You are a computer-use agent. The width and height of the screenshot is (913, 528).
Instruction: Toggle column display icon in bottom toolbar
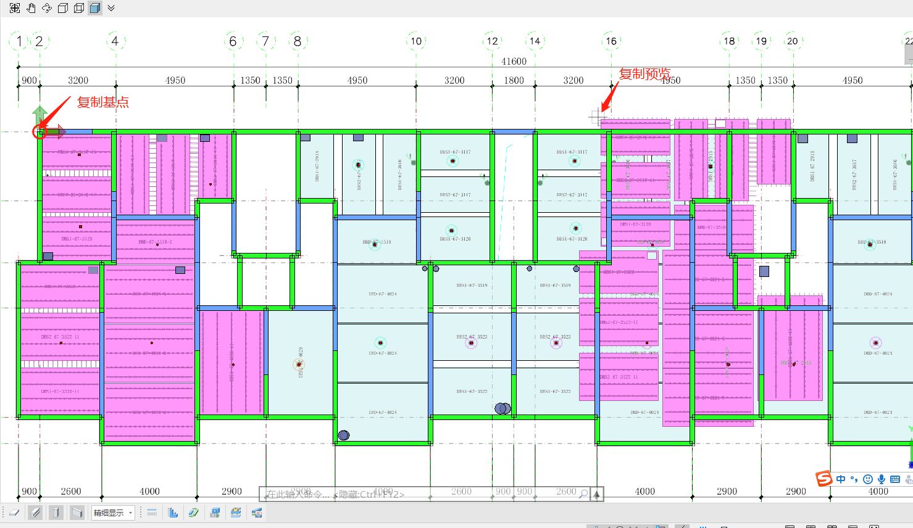click(56, 513)
